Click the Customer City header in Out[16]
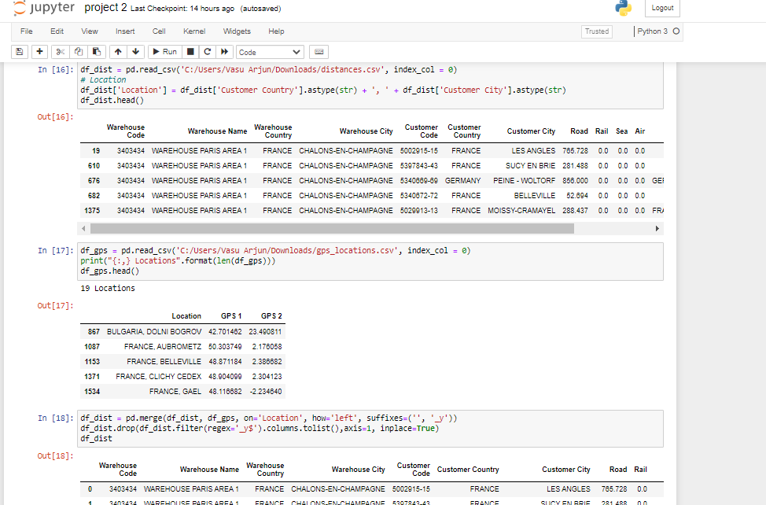 coord(531,131)
